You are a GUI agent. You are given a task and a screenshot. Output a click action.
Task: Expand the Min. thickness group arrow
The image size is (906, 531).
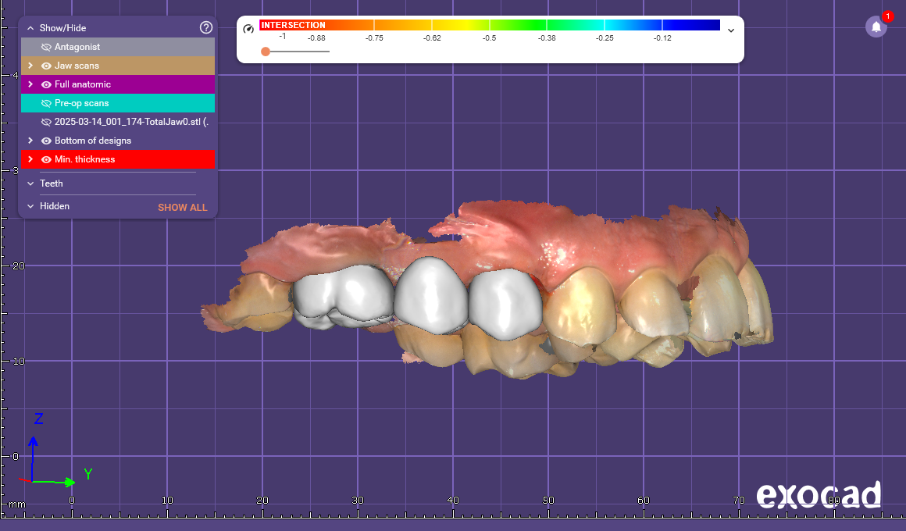[30, 159]
